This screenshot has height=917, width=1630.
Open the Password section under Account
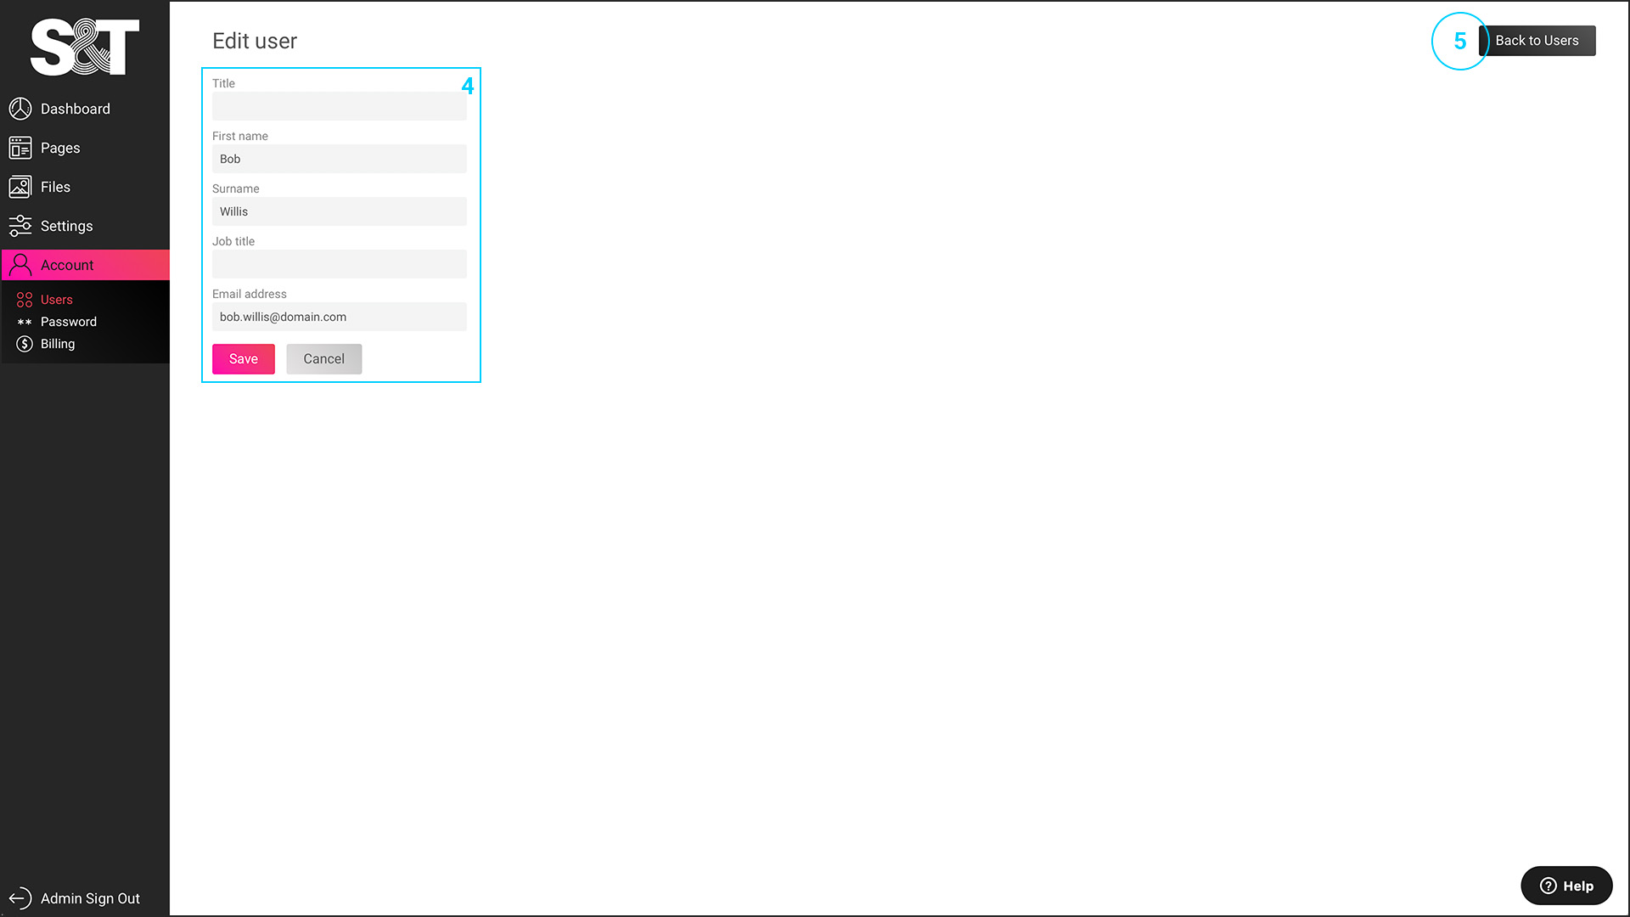[x=68, y=321]
